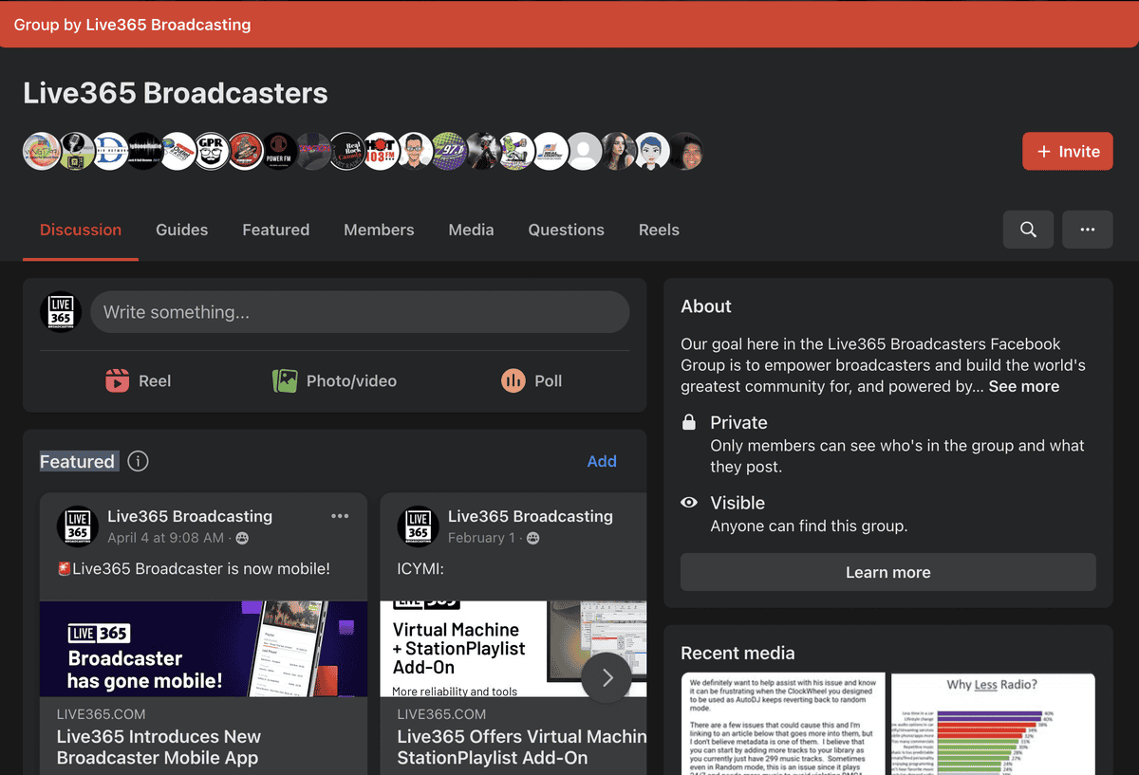This screenshot has height=775, width=1139.
Task: Select the Media tab
Action: click(471, 230)
